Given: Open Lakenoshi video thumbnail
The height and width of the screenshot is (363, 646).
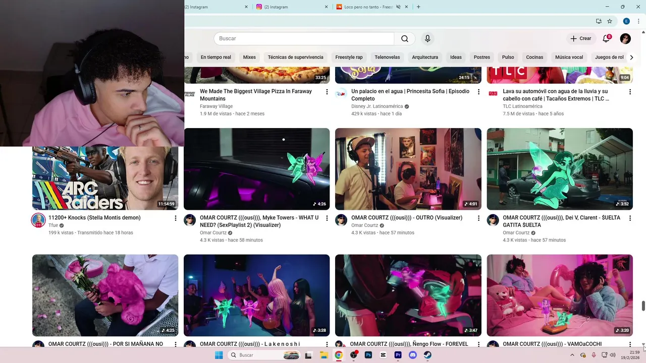Looking at the screenshot, I should tap(256, 295).
